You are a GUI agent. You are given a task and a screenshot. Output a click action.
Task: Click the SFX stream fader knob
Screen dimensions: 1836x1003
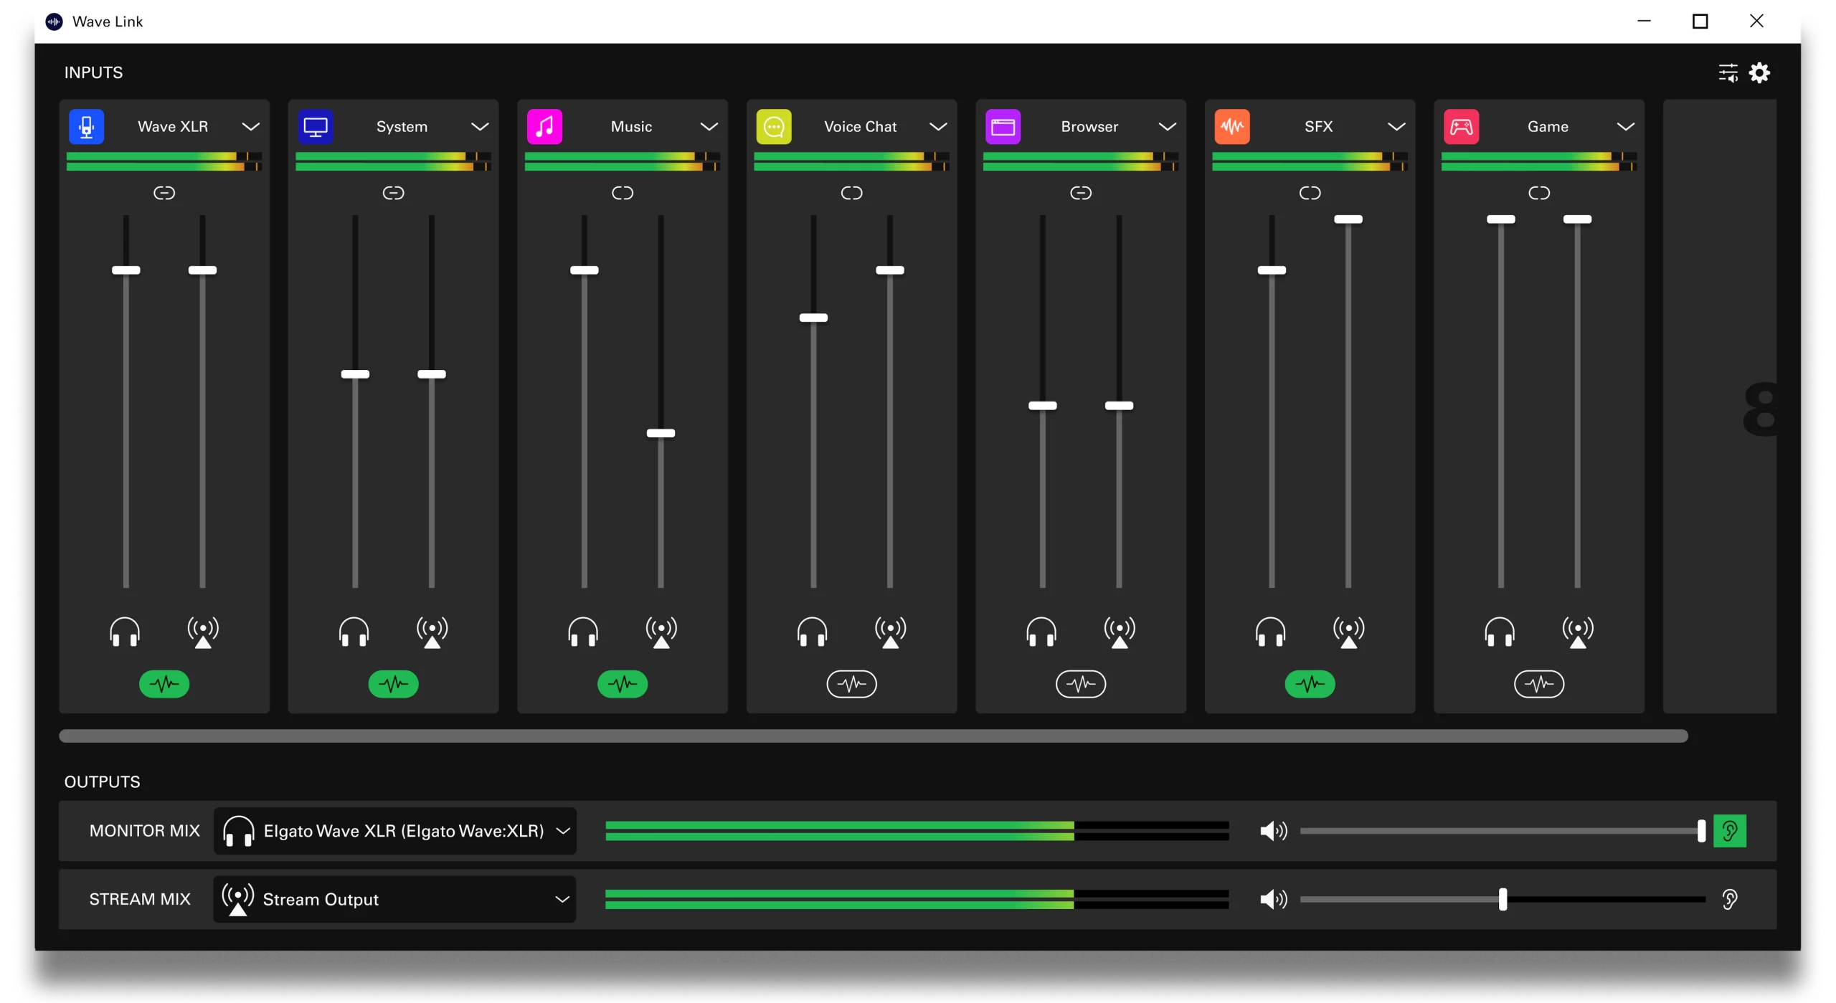[x=1348, y=219]
